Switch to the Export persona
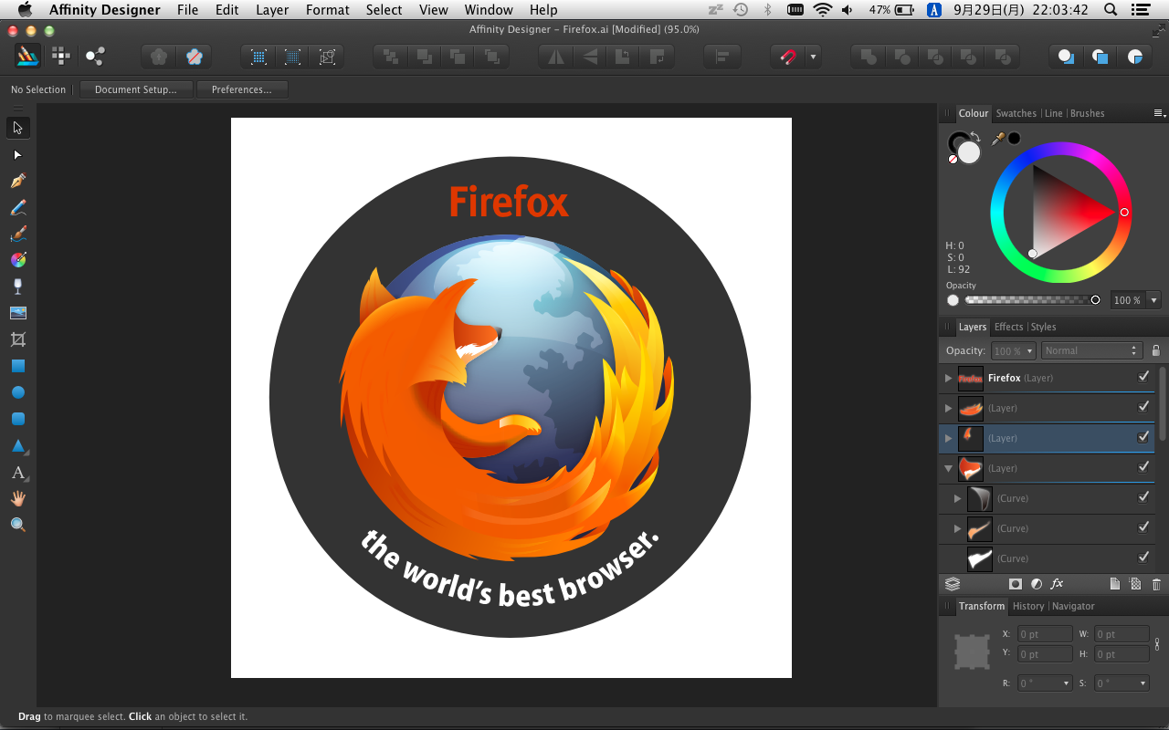The image size is (1169, 730). pos(95,56)
